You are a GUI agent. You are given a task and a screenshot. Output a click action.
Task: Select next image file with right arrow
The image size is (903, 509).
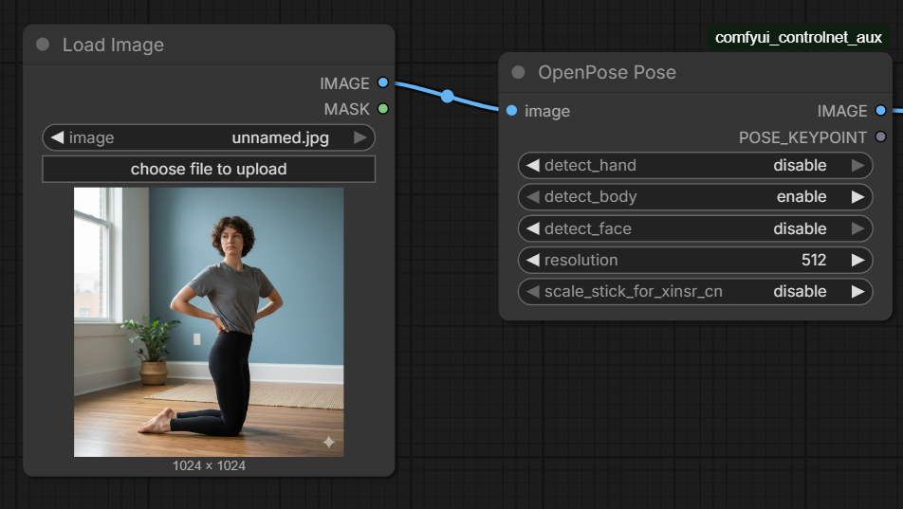coord(359,137)
